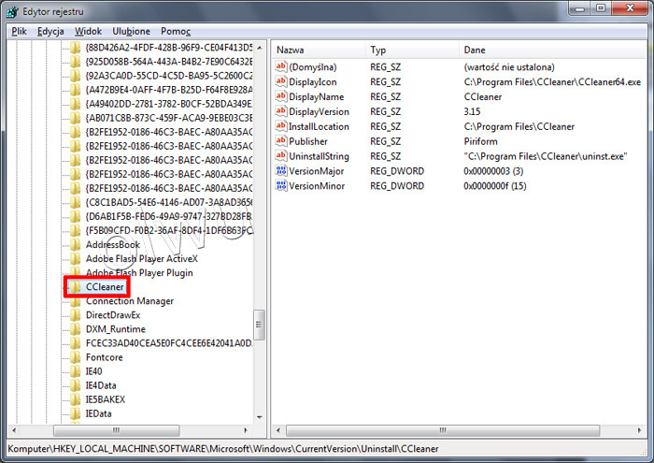Click the 0x00000003 (3) data value

tap(493, 171)
